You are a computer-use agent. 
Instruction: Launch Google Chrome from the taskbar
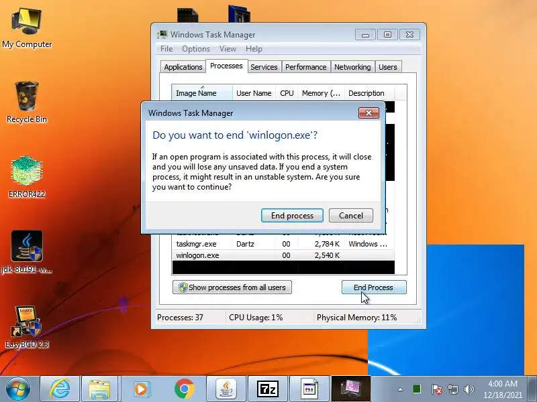(184, 389)
